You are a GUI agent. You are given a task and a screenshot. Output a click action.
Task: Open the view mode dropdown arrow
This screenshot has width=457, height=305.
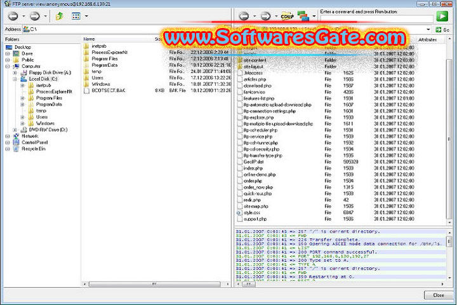click(86, 16)
